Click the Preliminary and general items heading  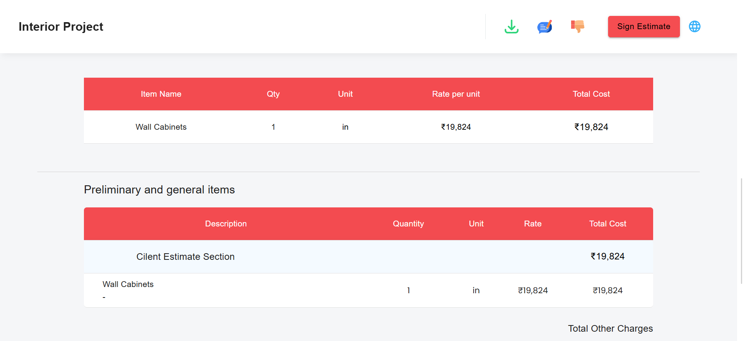159,190
